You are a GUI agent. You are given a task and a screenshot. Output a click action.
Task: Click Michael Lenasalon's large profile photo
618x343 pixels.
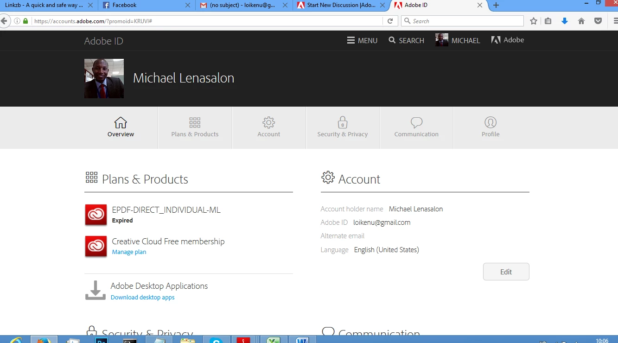104,78
